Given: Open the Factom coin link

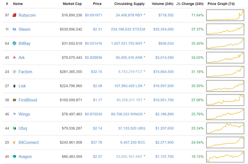Looking at the screenshot, I should (25, 72).
